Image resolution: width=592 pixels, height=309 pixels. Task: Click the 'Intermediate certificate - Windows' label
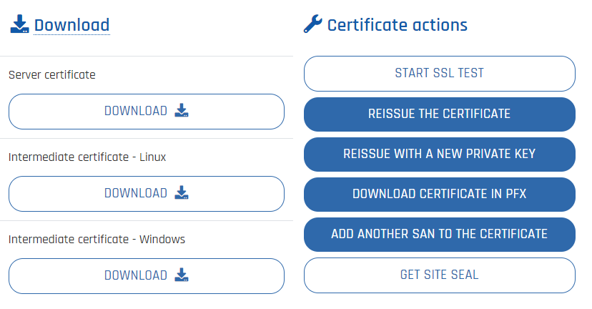(x=97, y=240)
